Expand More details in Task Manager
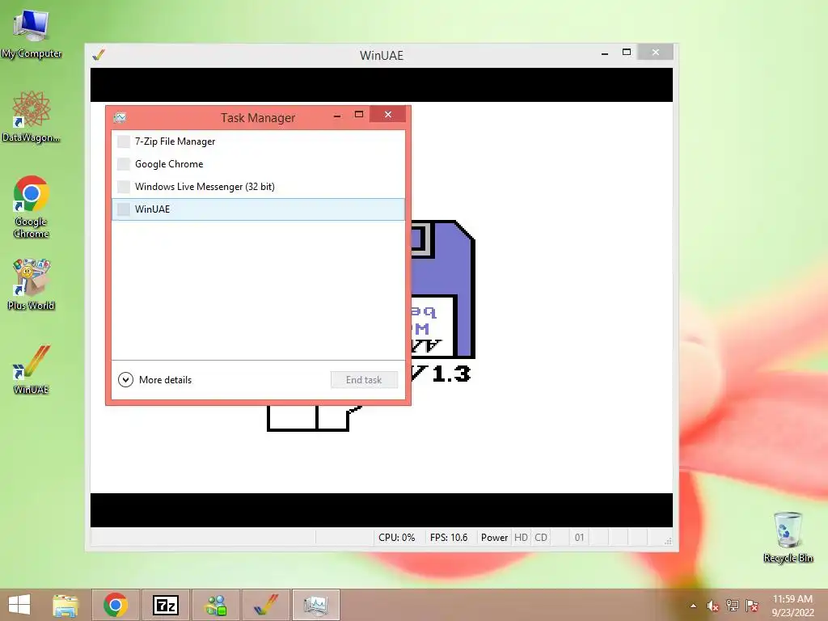 pos(154,380)
